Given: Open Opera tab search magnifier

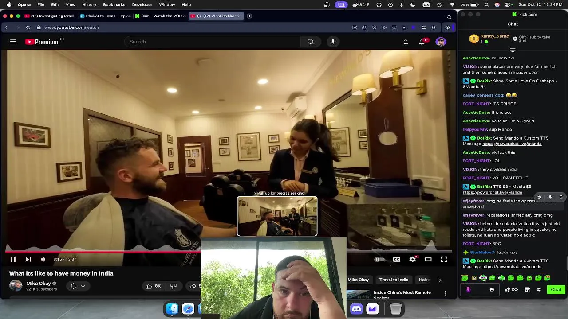Looking at the screenshot, I should pos(449,17).
